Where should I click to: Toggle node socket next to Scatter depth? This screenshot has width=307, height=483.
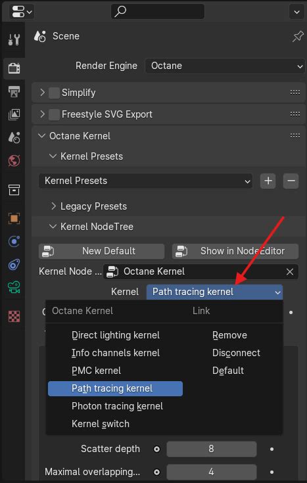[156, 449]
